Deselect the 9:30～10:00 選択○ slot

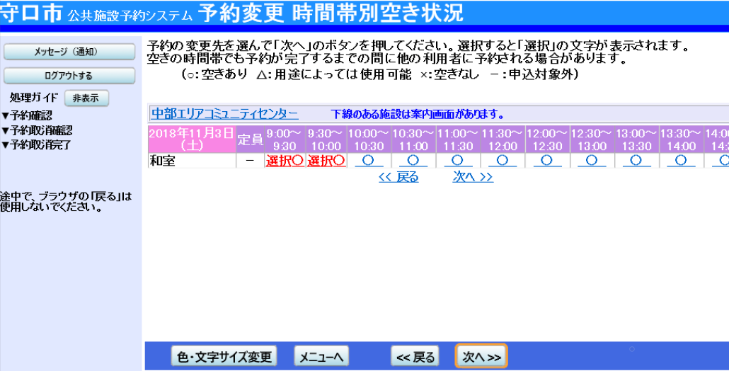[326, 161]
